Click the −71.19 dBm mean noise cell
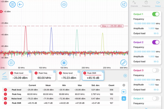164x109 pixels. tap(48, 99)
